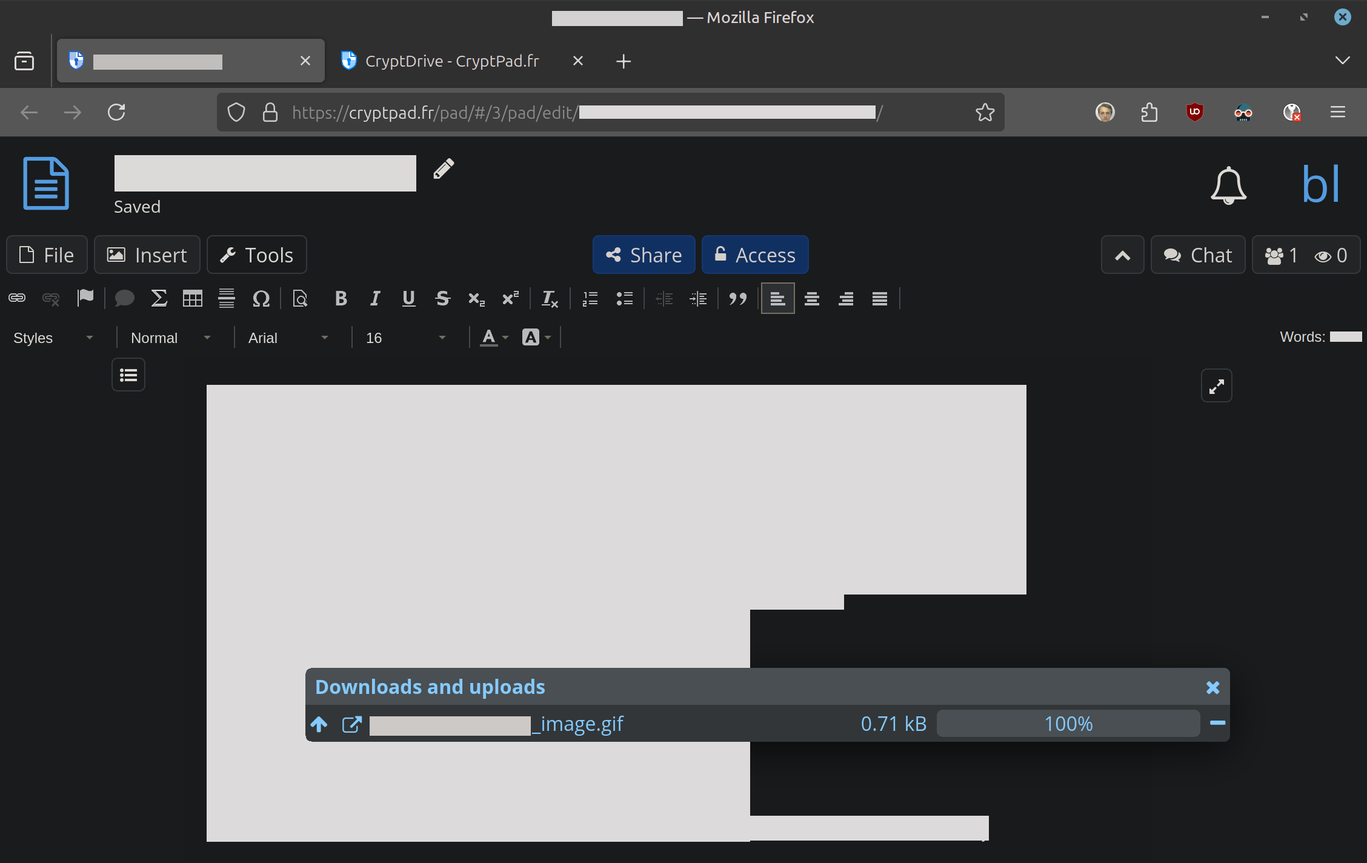Add a comment using speech bubble icon
The height and width of the screenshot is (863, 1367).
(x=124, y=298)
